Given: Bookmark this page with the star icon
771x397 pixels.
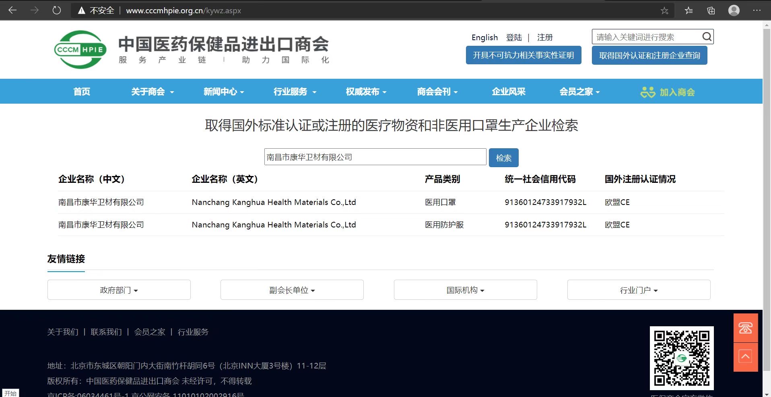Looking at the screenshot, I should click(x=664, y=11).
